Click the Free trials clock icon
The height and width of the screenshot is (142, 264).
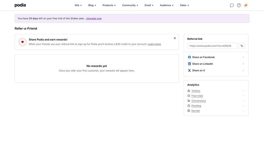pyautogui.click(x=189, y=96)
